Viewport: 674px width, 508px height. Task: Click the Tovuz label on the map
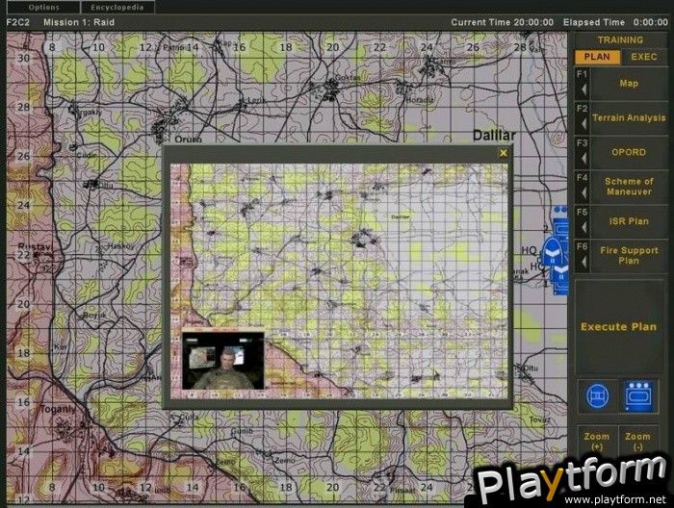(x=539, y=420)
